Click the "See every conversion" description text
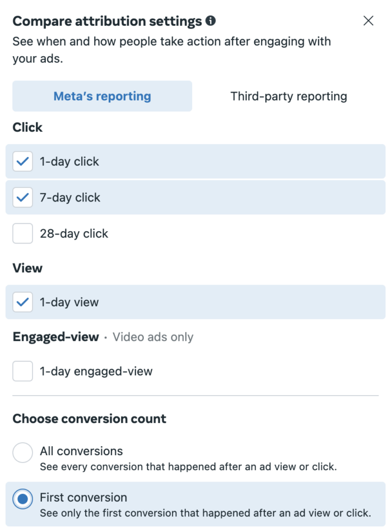392x532 pixels. [188, 466]
